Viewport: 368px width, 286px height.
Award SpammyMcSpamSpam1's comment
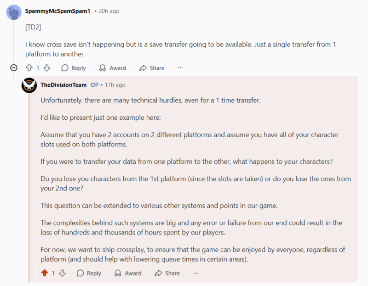[x=113, y=68]
